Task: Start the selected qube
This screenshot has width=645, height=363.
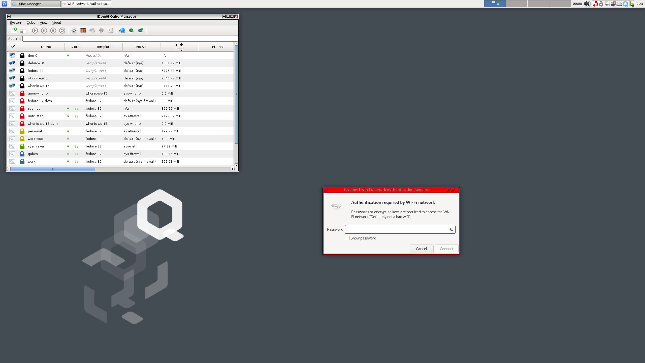Action: pyautogui.click(x=35, y=30)
